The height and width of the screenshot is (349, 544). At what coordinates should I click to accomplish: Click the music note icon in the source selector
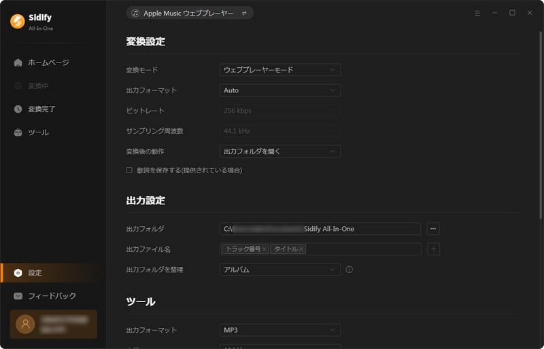tap(135, 13)
